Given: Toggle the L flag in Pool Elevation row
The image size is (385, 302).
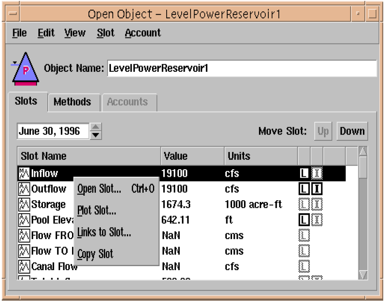Looking at the screenshot, I should point(304,220).
